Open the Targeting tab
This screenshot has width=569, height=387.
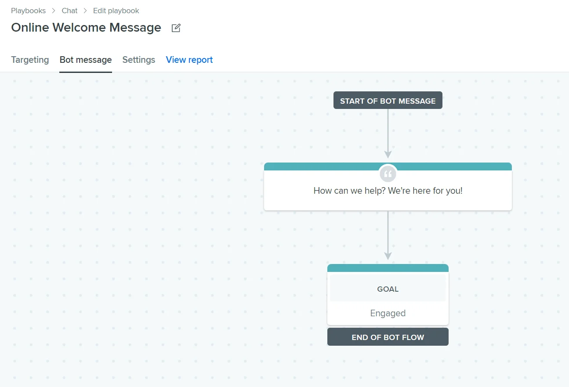pos(30,60)
